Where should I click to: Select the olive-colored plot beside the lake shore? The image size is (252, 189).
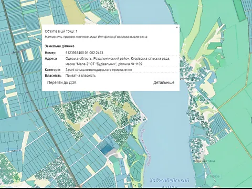point(129,109)
